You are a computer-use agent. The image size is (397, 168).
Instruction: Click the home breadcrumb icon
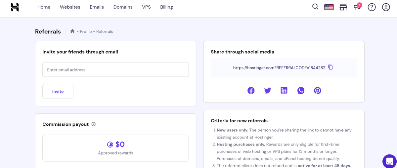[x=72, y=31]
